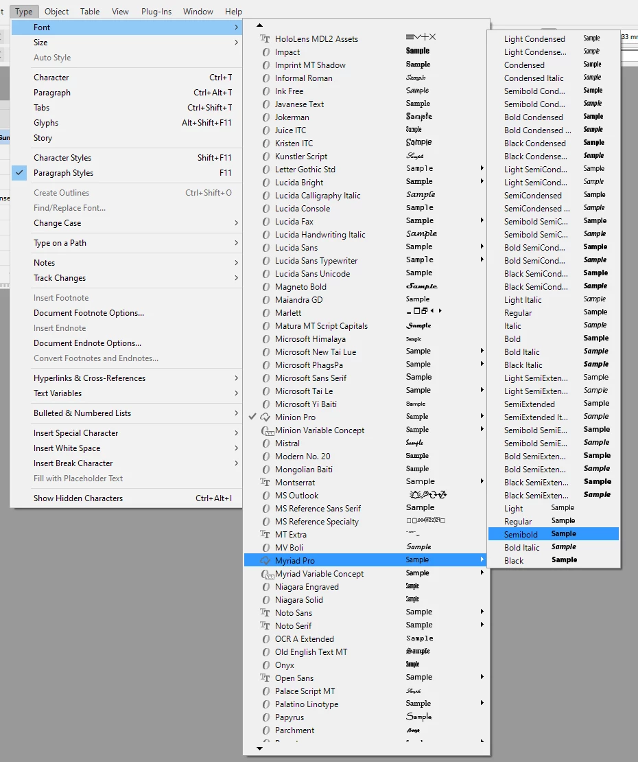Open the Notes submenu
638x762 pixels.
(126, 262)
